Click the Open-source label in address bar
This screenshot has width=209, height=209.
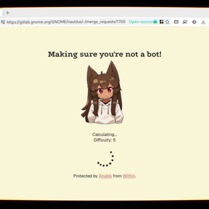[140, 22]
